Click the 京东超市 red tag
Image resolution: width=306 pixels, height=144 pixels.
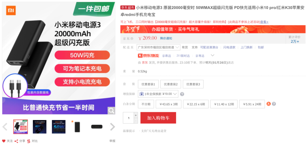pyautogui.click(x=127, y=8)
